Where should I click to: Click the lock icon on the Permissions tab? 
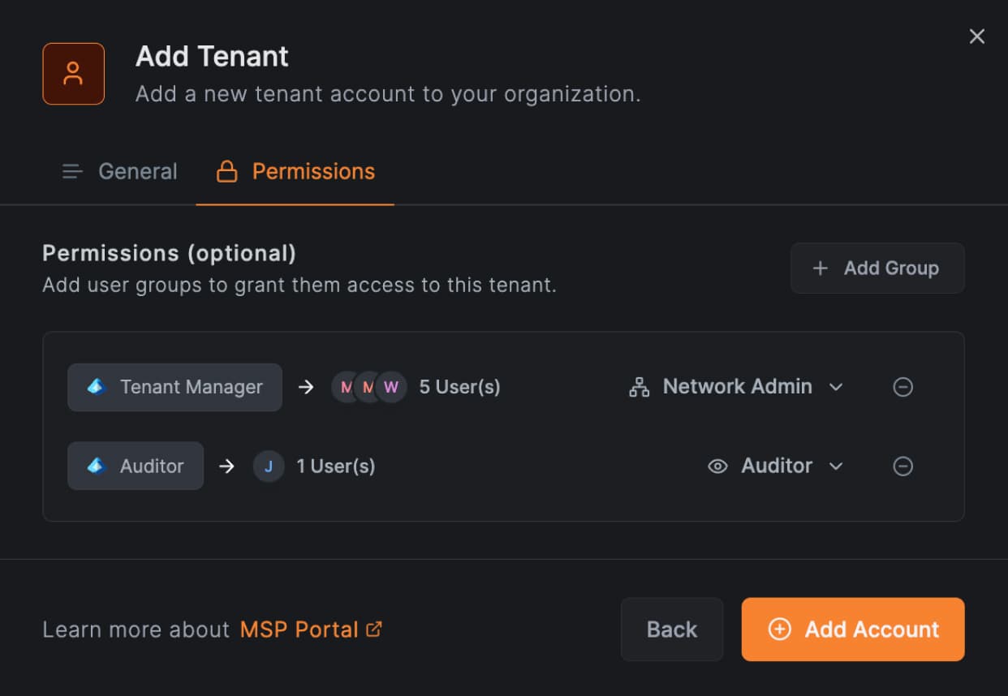(x=228, y=171)
